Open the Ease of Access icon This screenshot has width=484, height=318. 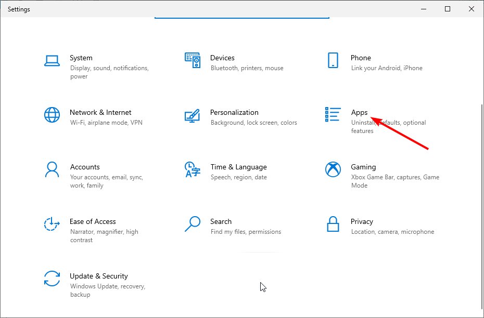(52, 224)
